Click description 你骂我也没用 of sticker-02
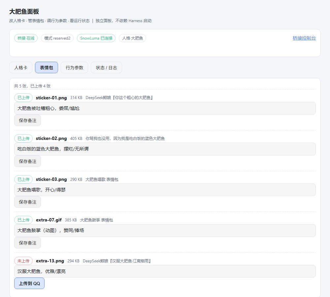 click(x=125, y=139)
